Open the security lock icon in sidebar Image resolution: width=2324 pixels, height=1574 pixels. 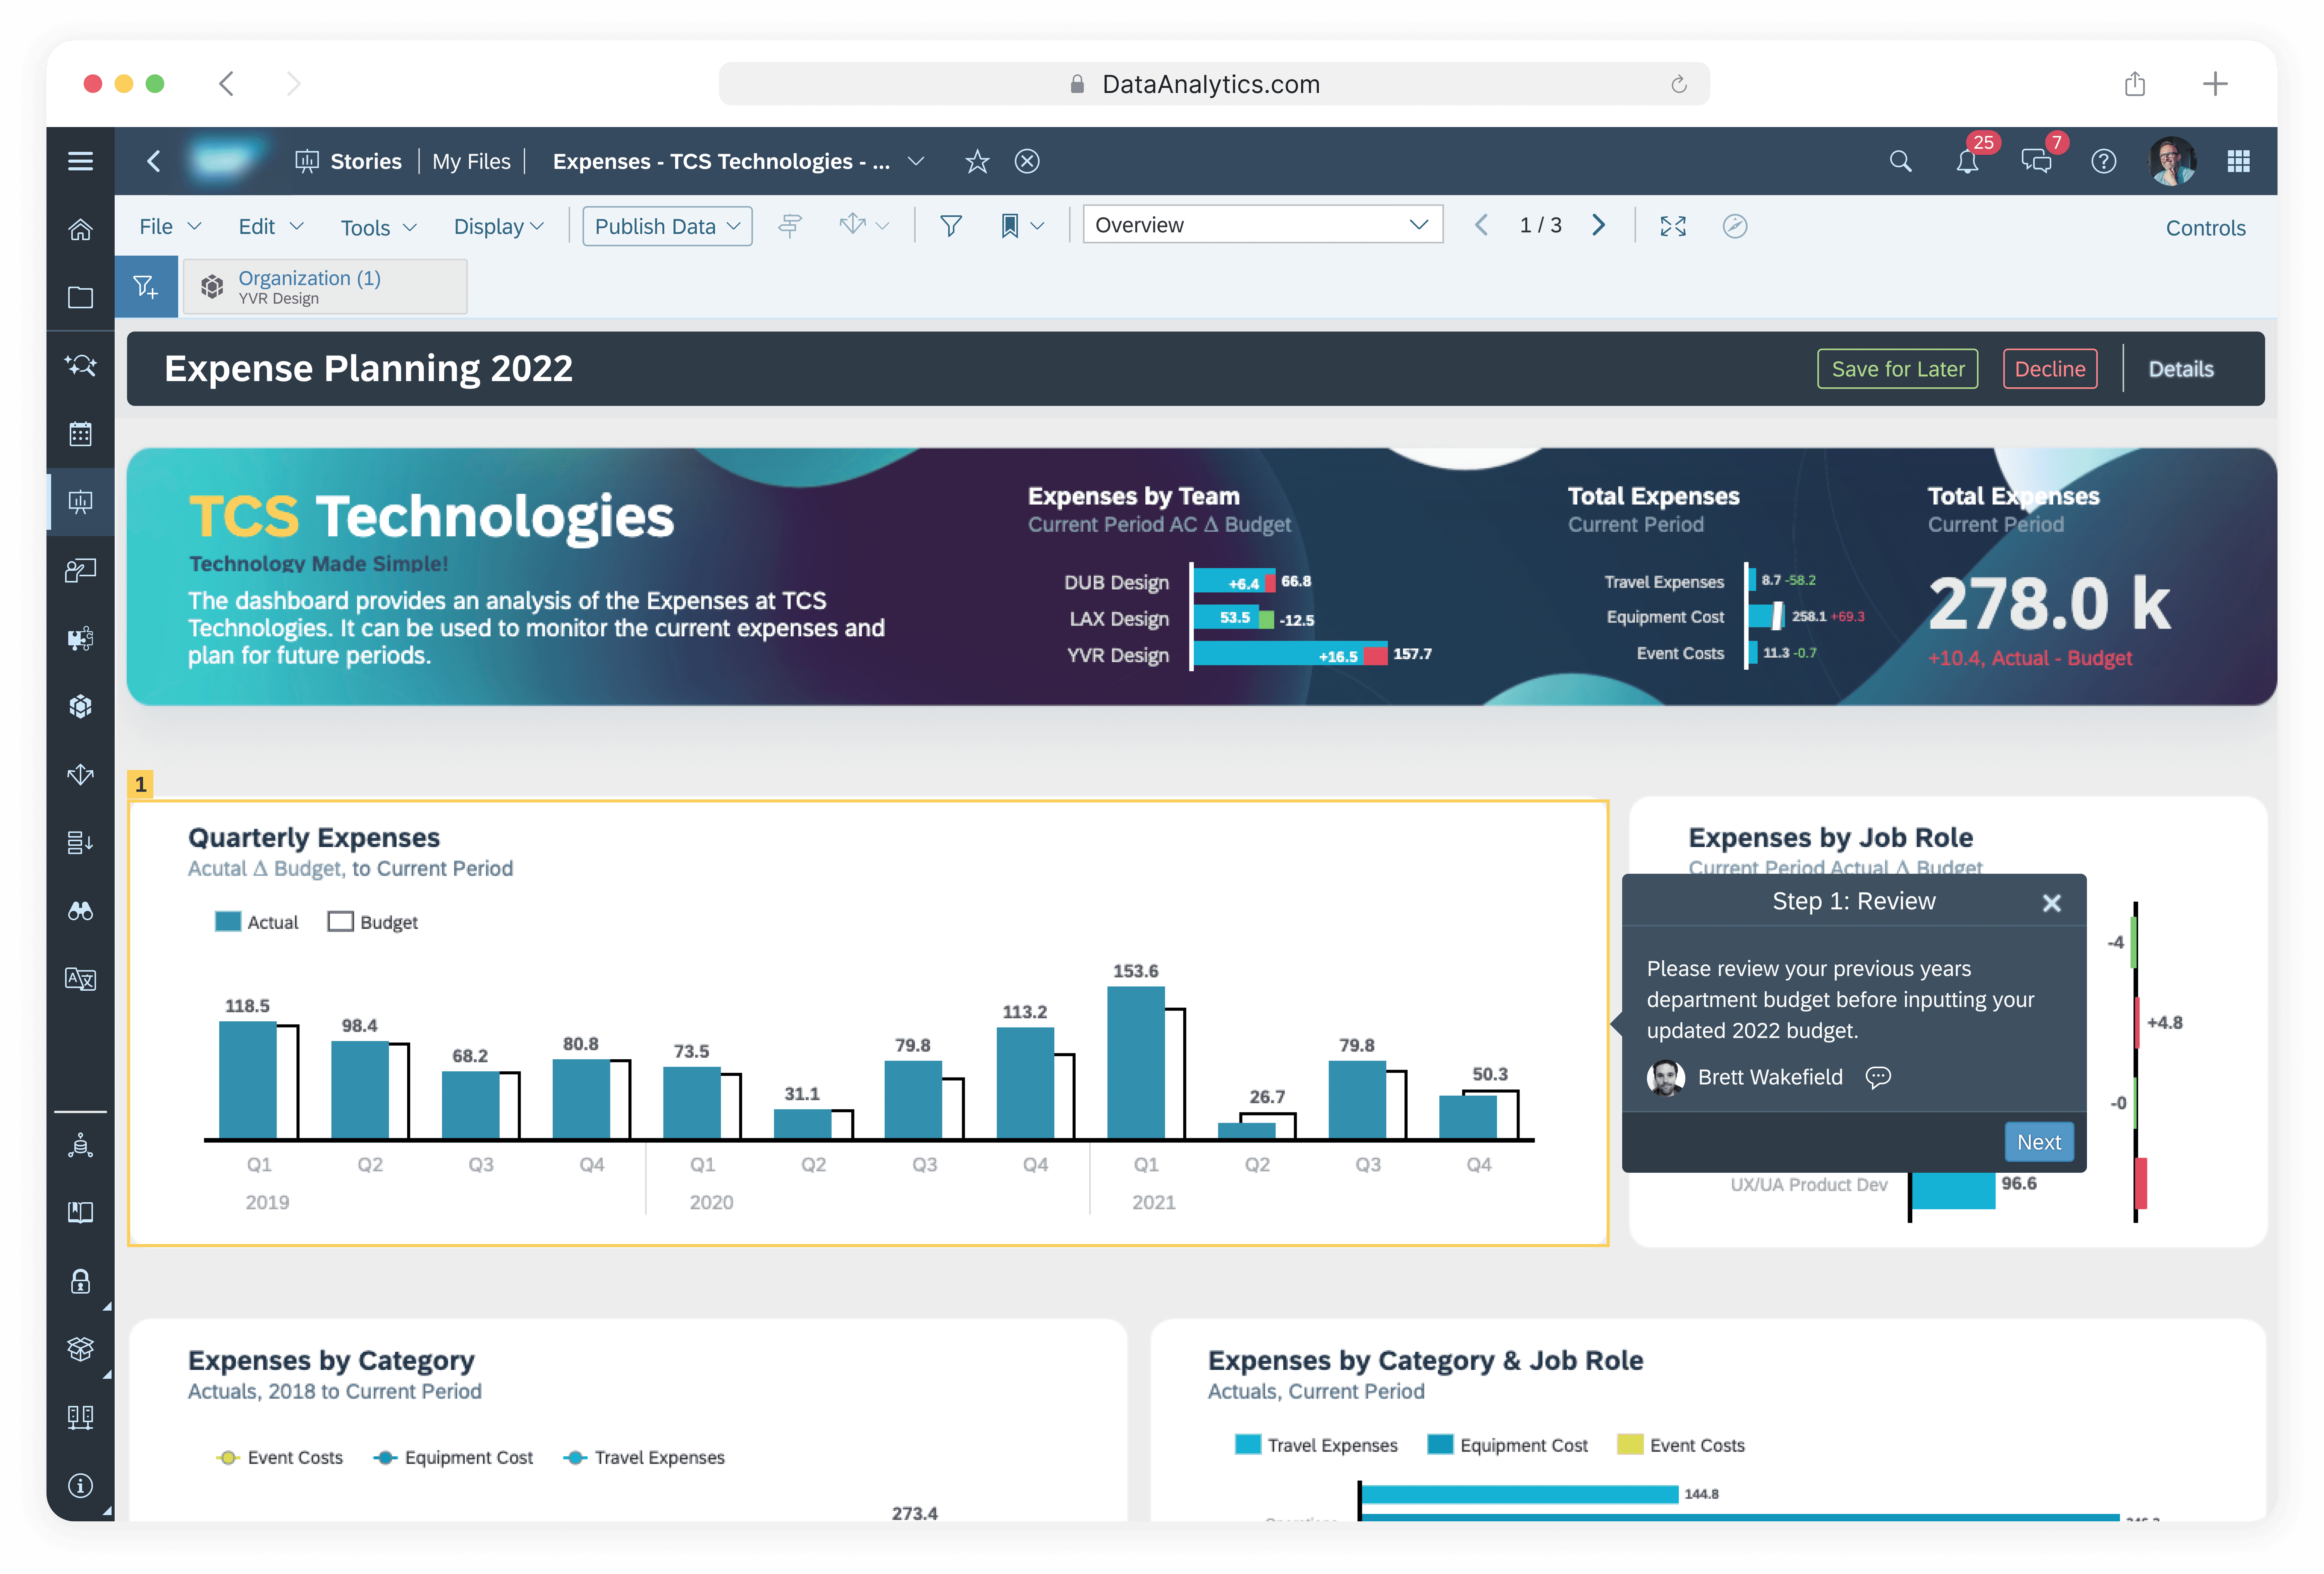pos(80,1281)
